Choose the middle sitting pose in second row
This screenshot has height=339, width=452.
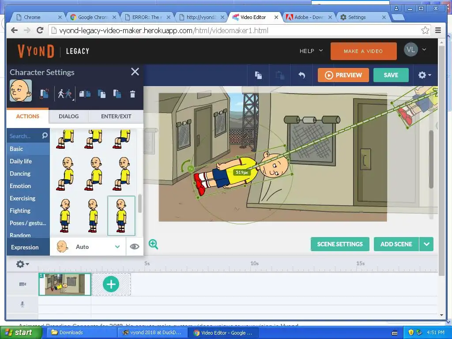(94, 174)
